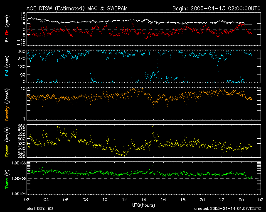The height and width of the screenshot is (212, 266).
Task: Click the yellow Speed (km/s) axis label
Action: click(x=7, y=143)
